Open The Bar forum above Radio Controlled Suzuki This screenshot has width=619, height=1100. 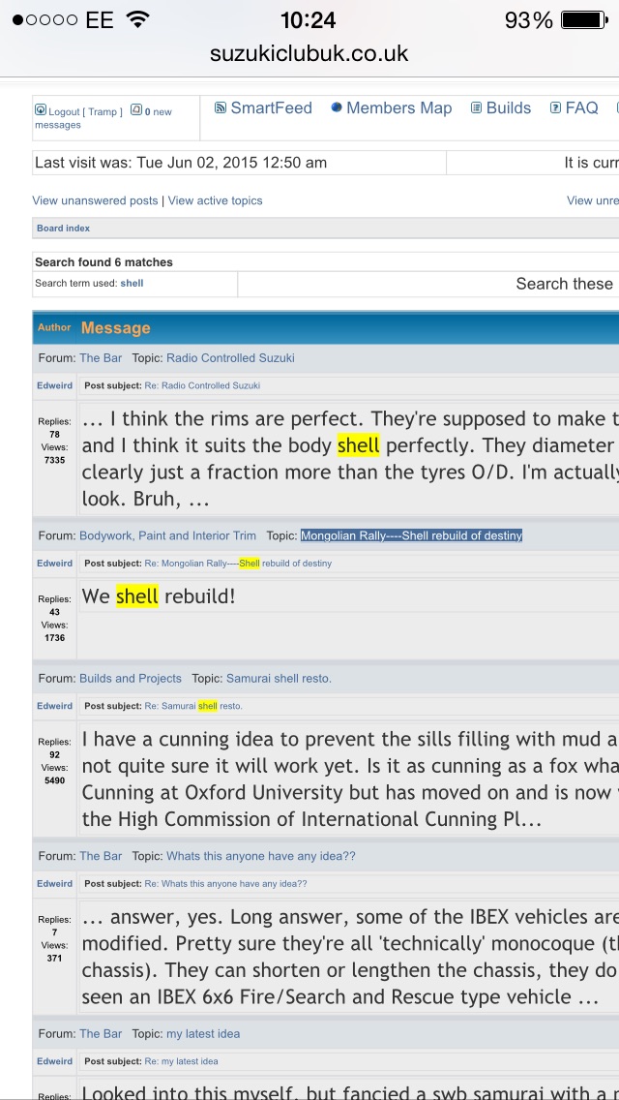(x=101, y=357)
